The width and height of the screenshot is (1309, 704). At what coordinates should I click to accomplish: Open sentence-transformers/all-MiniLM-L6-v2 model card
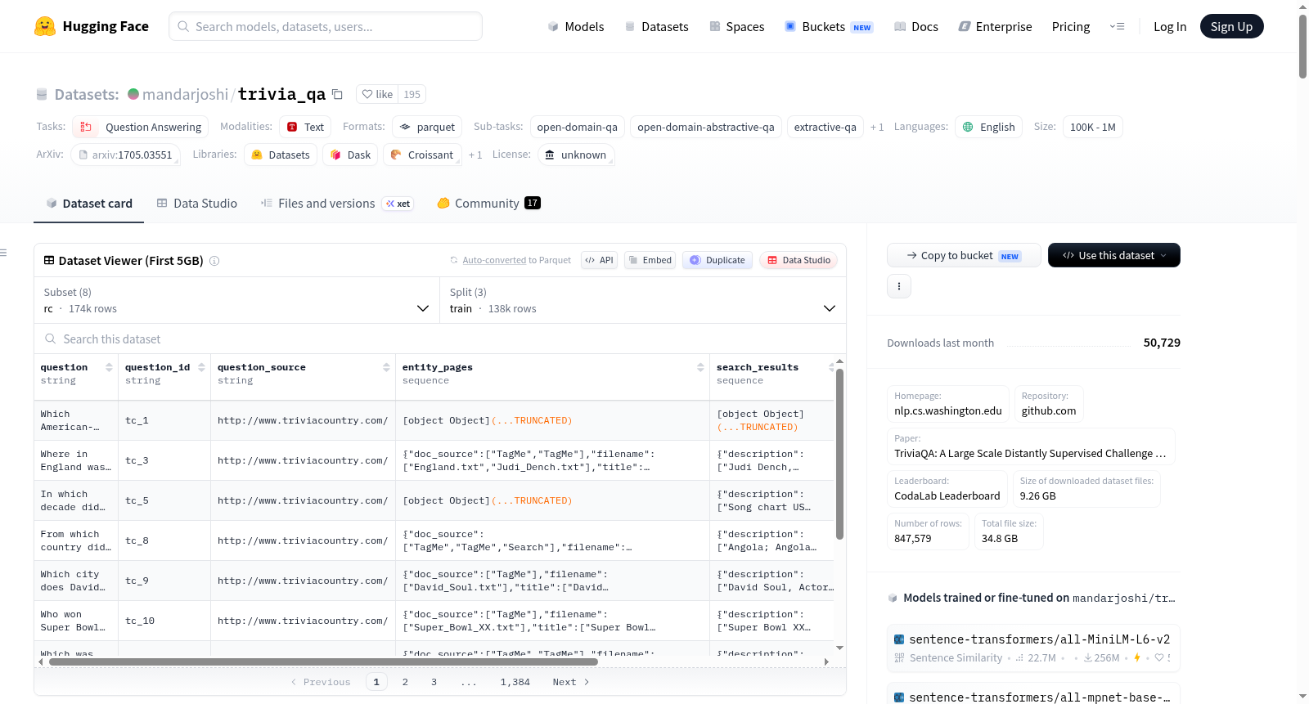pyautogui.click(x=1033, y=648)
